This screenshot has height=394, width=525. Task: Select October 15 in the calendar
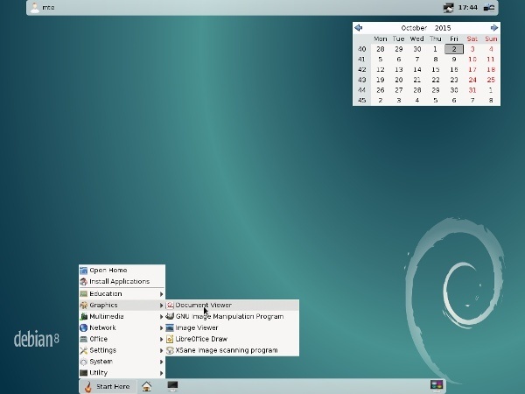coord(435,70)
